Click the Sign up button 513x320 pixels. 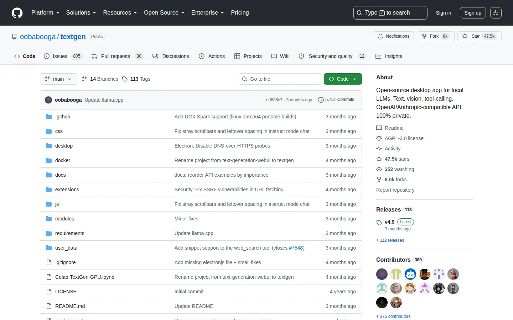click(x=473, y=13)
